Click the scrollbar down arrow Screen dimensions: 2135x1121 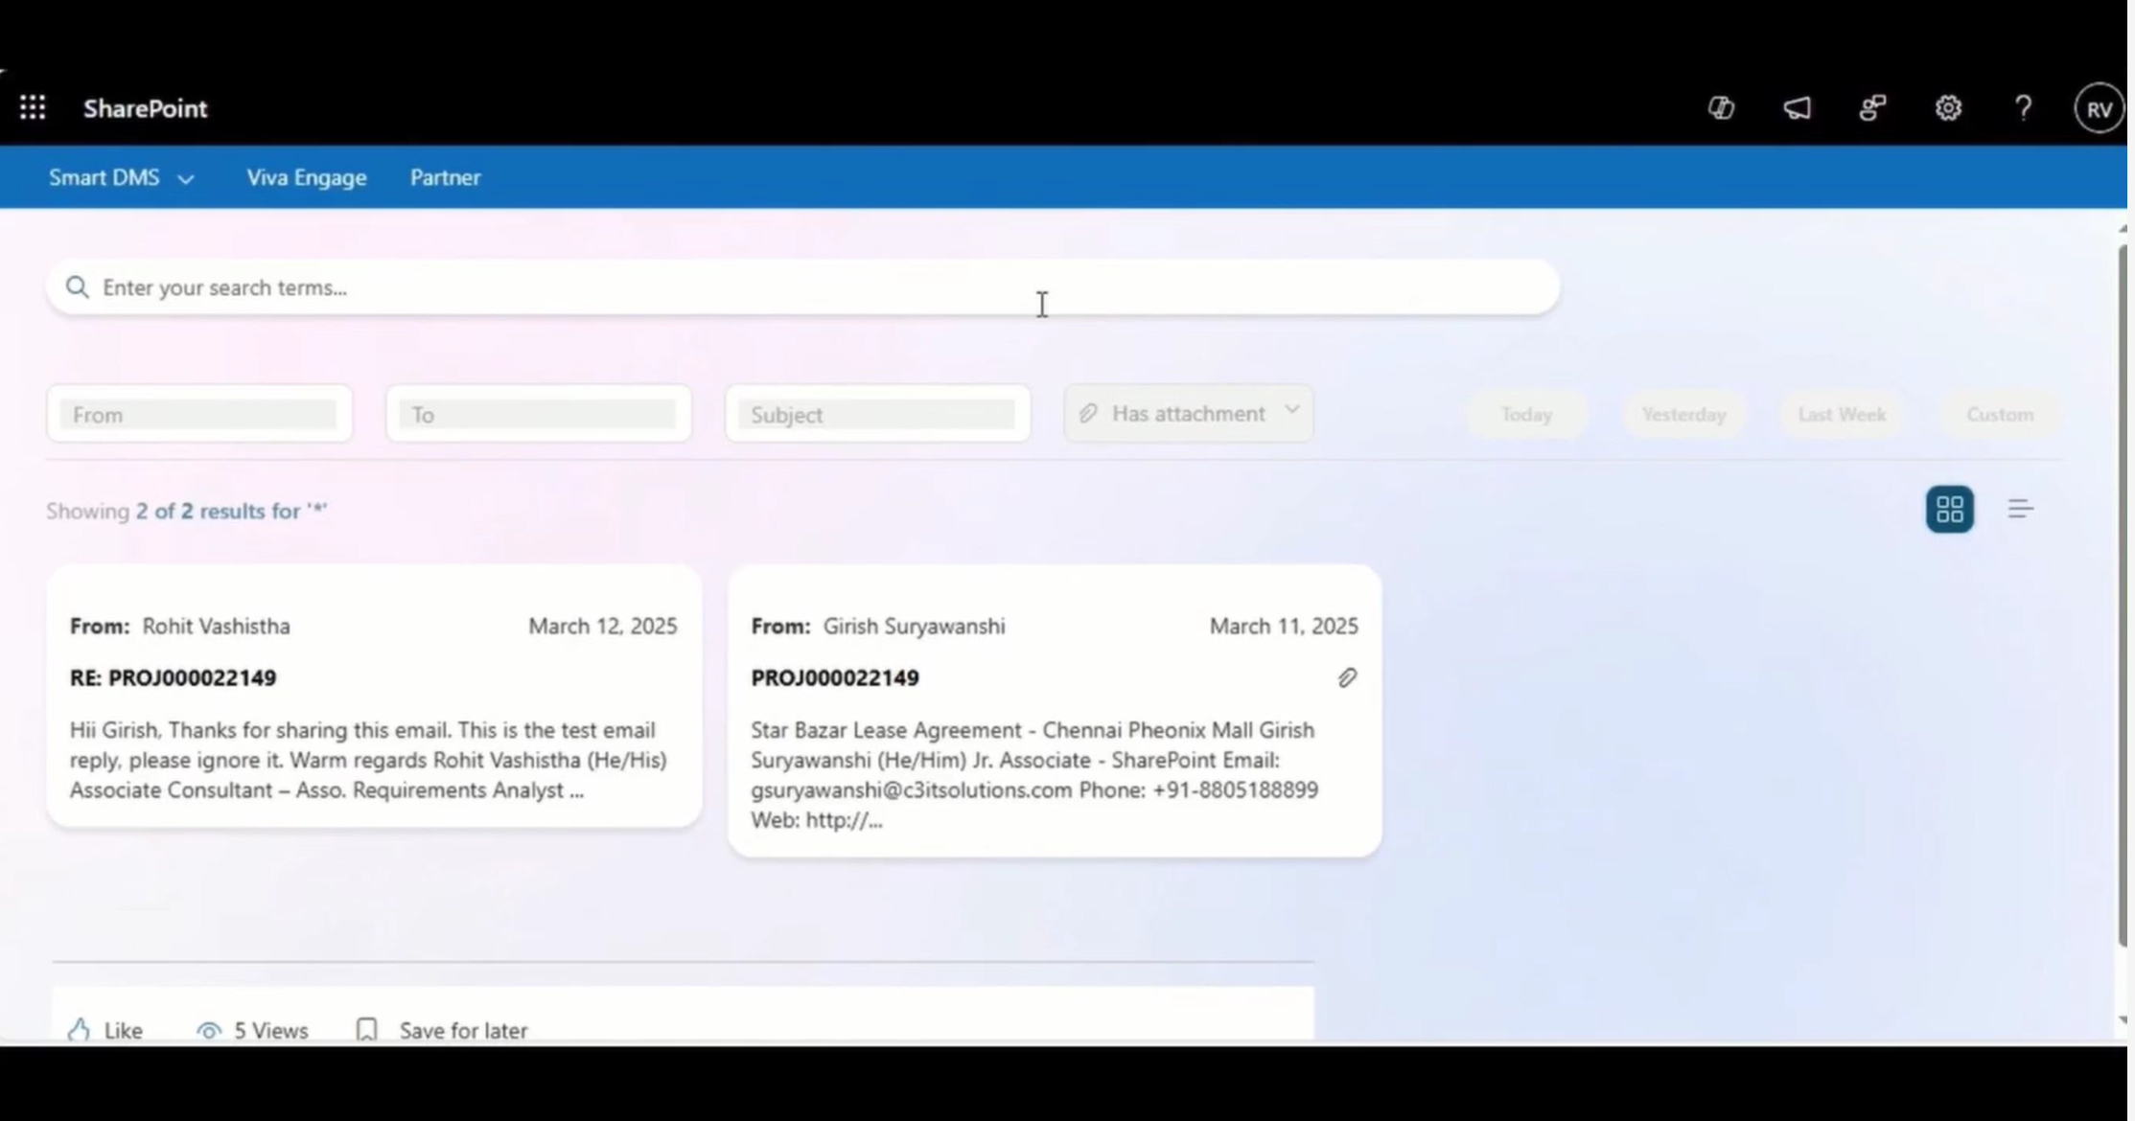(2123, 1020)
